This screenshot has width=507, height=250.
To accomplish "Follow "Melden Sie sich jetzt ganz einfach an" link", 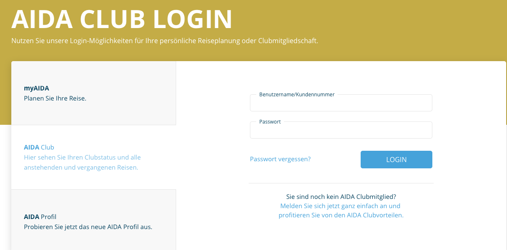I will [340, 206].
